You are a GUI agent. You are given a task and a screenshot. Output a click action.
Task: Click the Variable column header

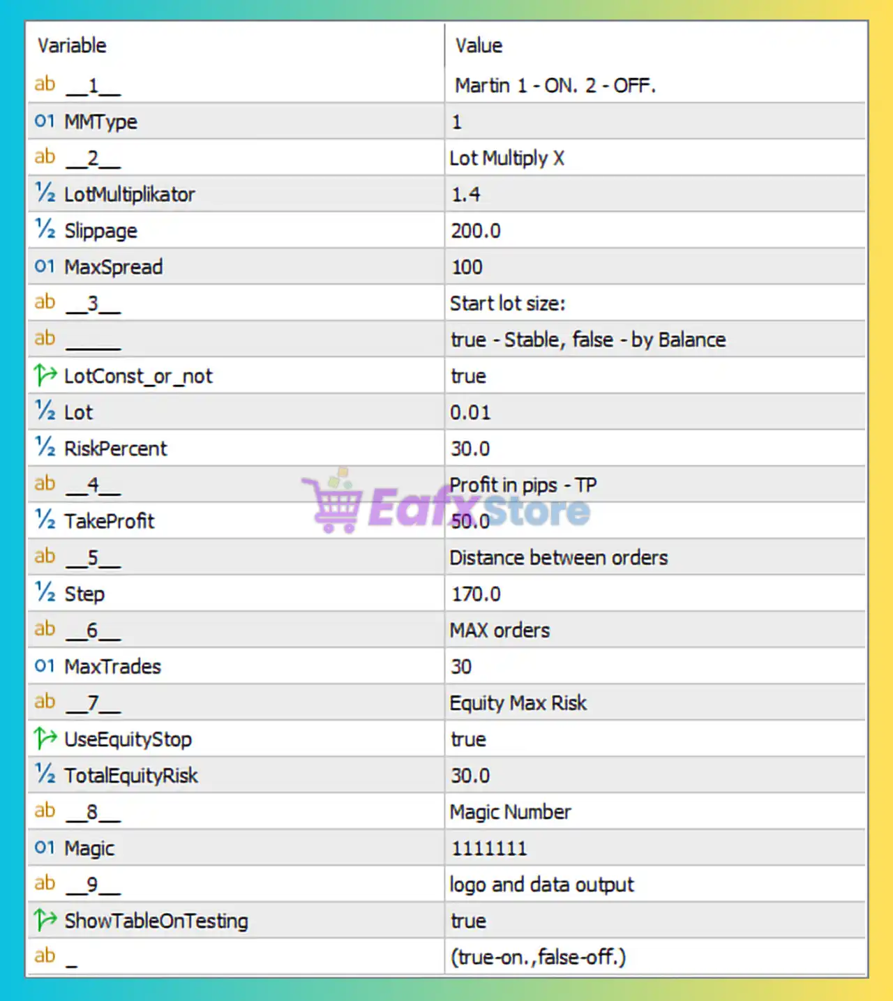pos(72,46)
